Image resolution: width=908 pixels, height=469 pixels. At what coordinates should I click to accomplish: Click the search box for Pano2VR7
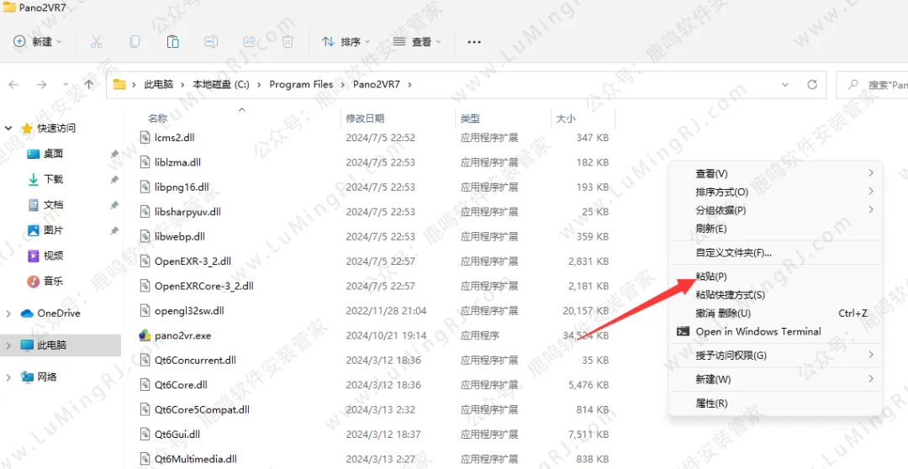(872, 85)
